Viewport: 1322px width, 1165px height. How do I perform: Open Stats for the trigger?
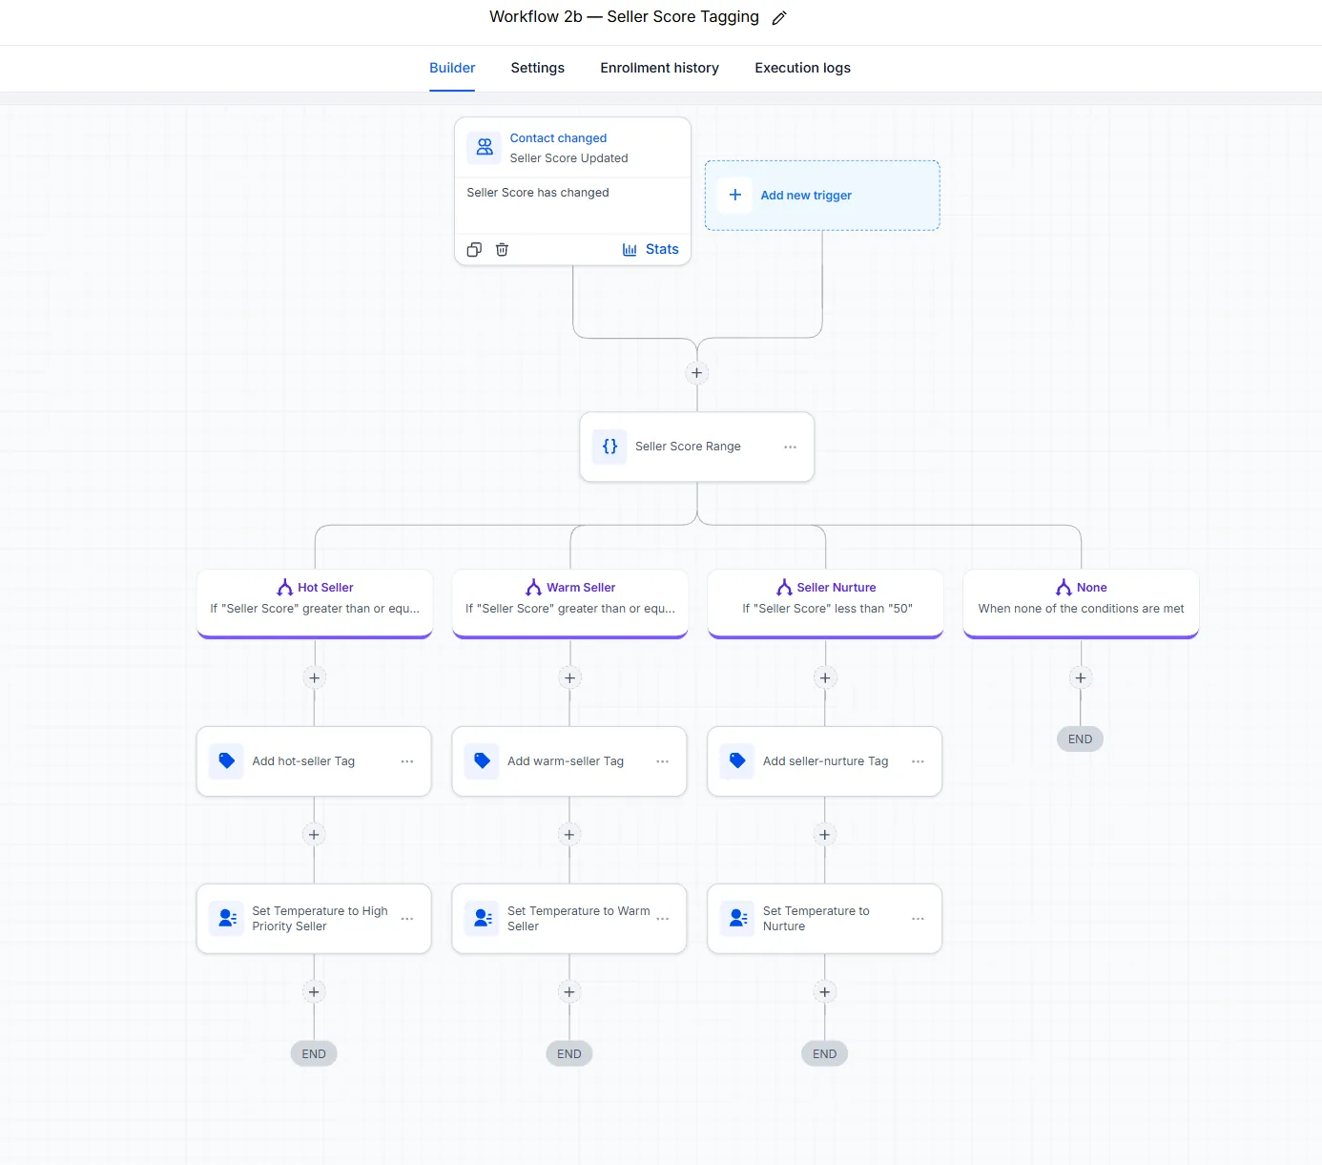[x=651, y=250]
